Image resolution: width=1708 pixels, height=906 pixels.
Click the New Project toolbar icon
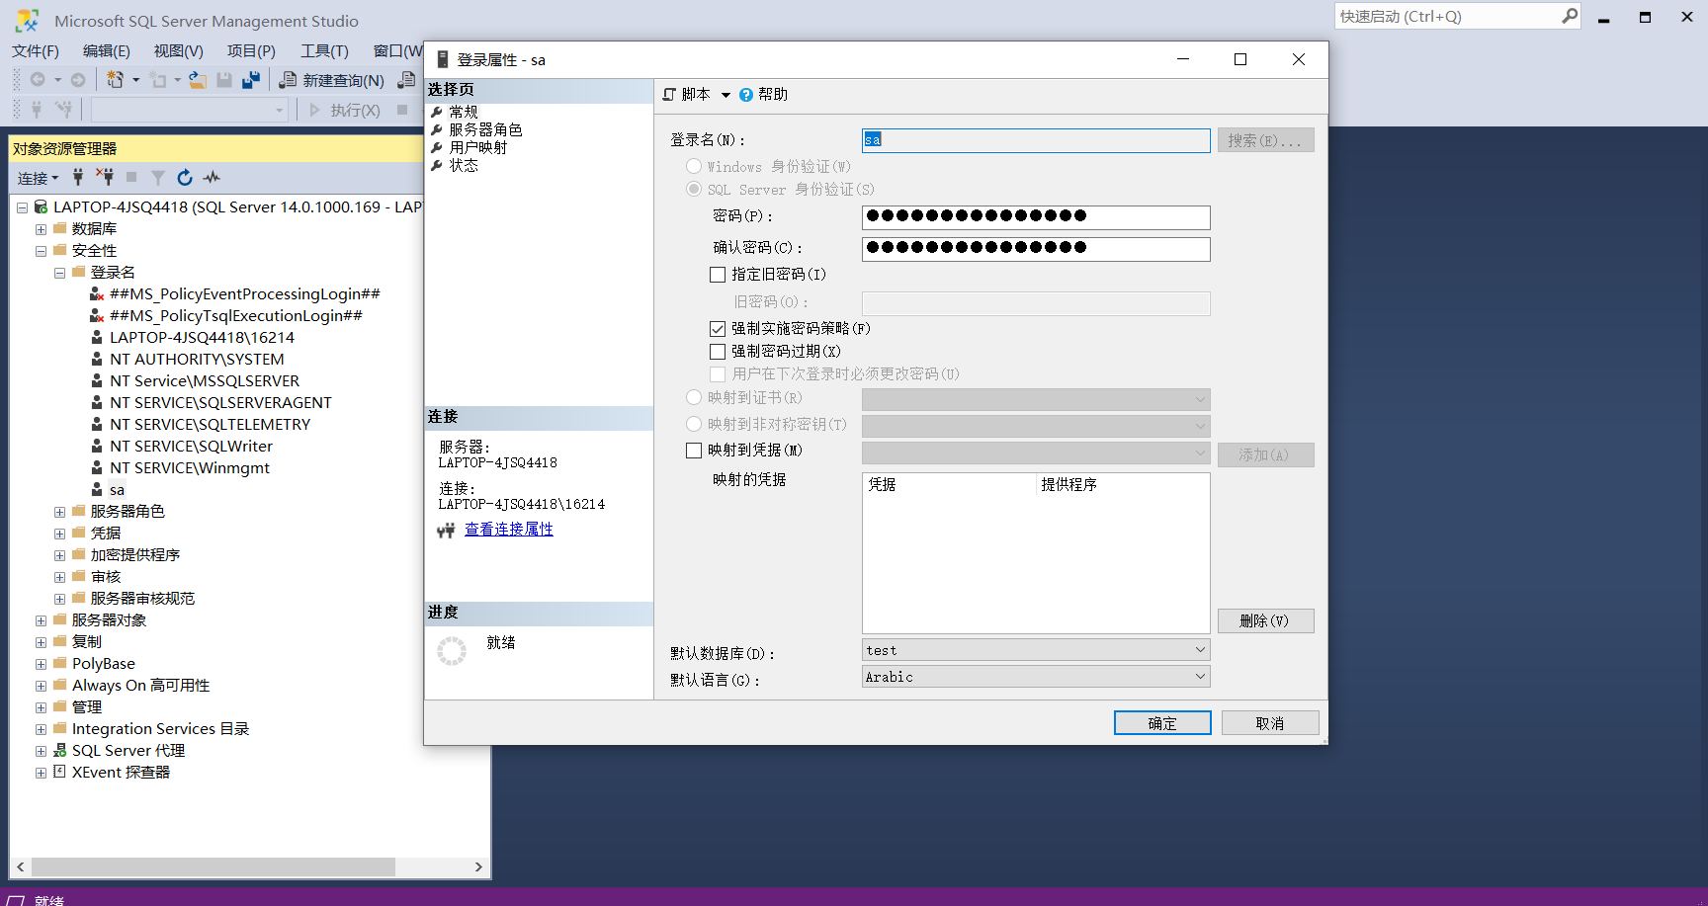tap(116, 80)
